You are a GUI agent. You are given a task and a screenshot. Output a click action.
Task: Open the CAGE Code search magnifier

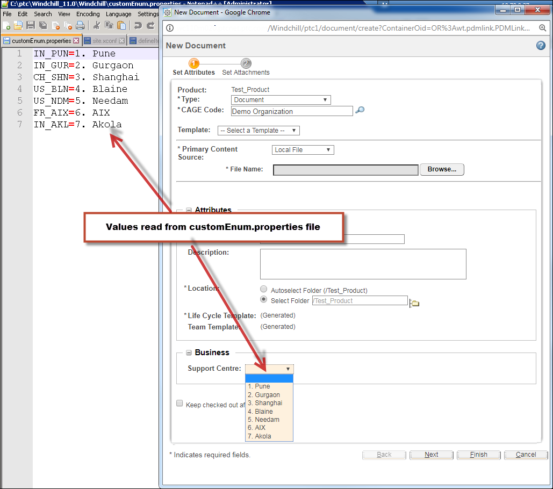(360, 110)
